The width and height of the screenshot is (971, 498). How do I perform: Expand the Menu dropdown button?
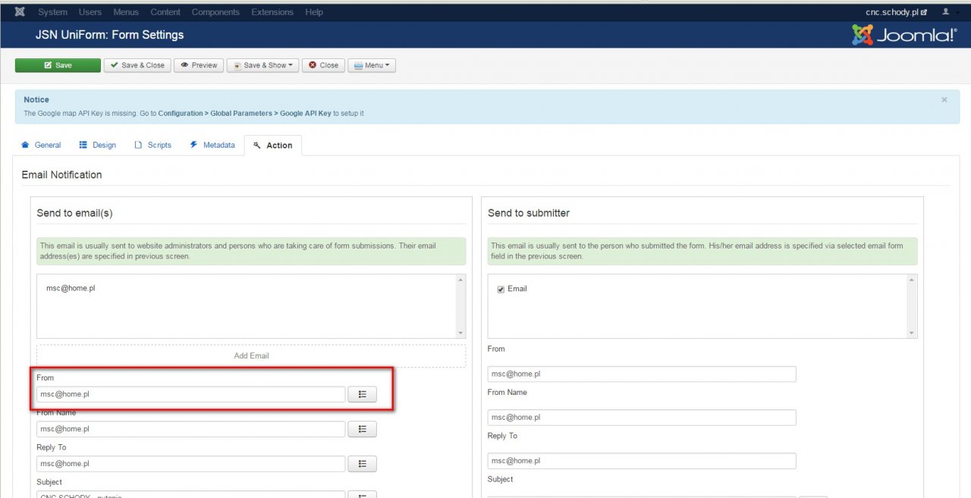[372, 65]
